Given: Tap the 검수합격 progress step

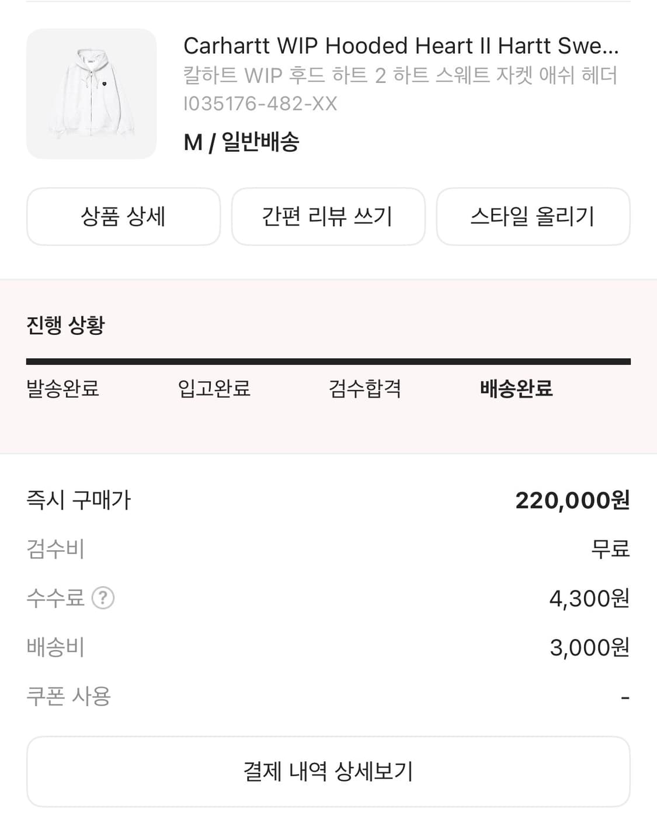Looking at the screenshot, I should click(365, 388).
